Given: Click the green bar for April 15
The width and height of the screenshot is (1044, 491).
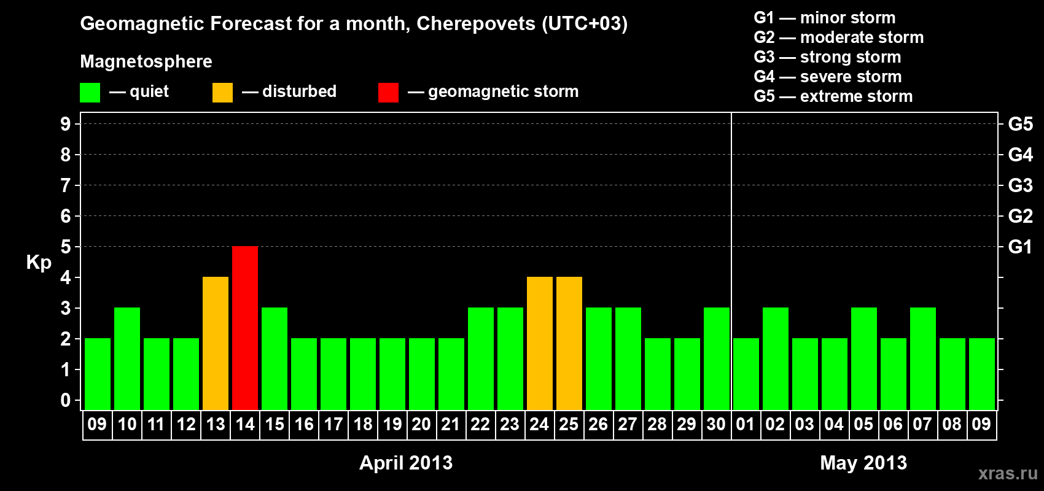Looking at the screenshot, I should [275, 358].
